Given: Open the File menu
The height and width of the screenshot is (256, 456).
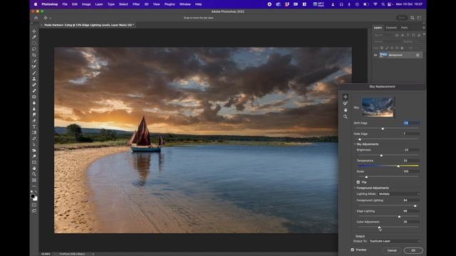Looking at the screenshot, I should pyautogui.click(x=65, y=4).
